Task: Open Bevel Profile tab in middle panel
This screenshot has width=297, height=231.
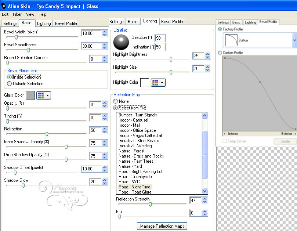Action: point(172,22)
